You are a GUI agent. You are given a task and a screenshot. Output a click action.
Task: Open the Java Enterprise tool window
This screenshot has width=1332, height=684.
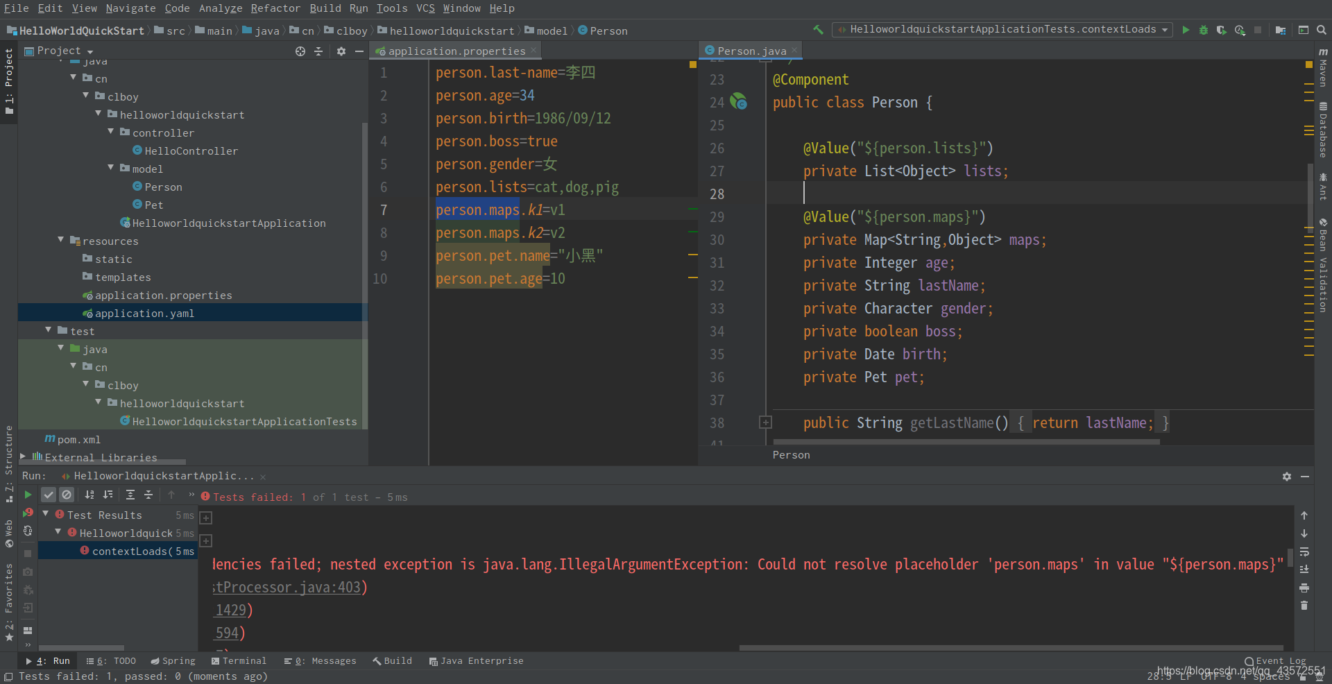476,661
